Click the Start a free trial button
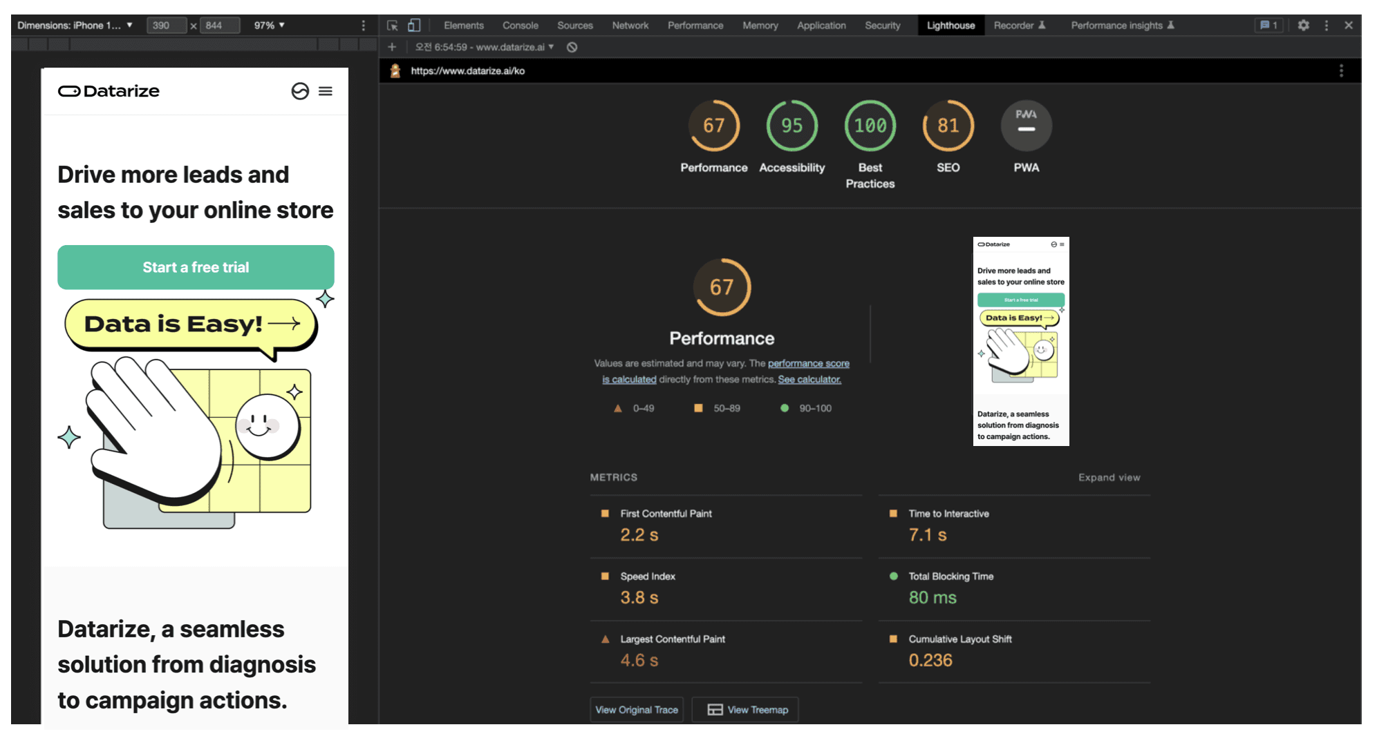This screenshot has width=1377, height=736. [x=196, y=267]
